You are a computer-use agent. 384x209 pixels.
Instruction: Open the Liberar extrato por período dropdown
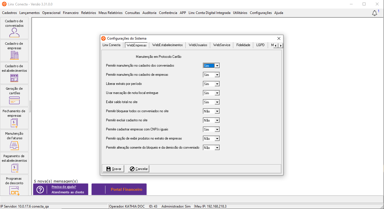click(x=217, y=84)
